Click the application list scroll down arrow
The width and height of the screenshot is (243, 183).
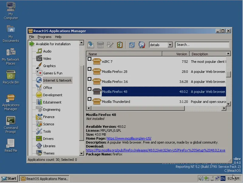228,104
